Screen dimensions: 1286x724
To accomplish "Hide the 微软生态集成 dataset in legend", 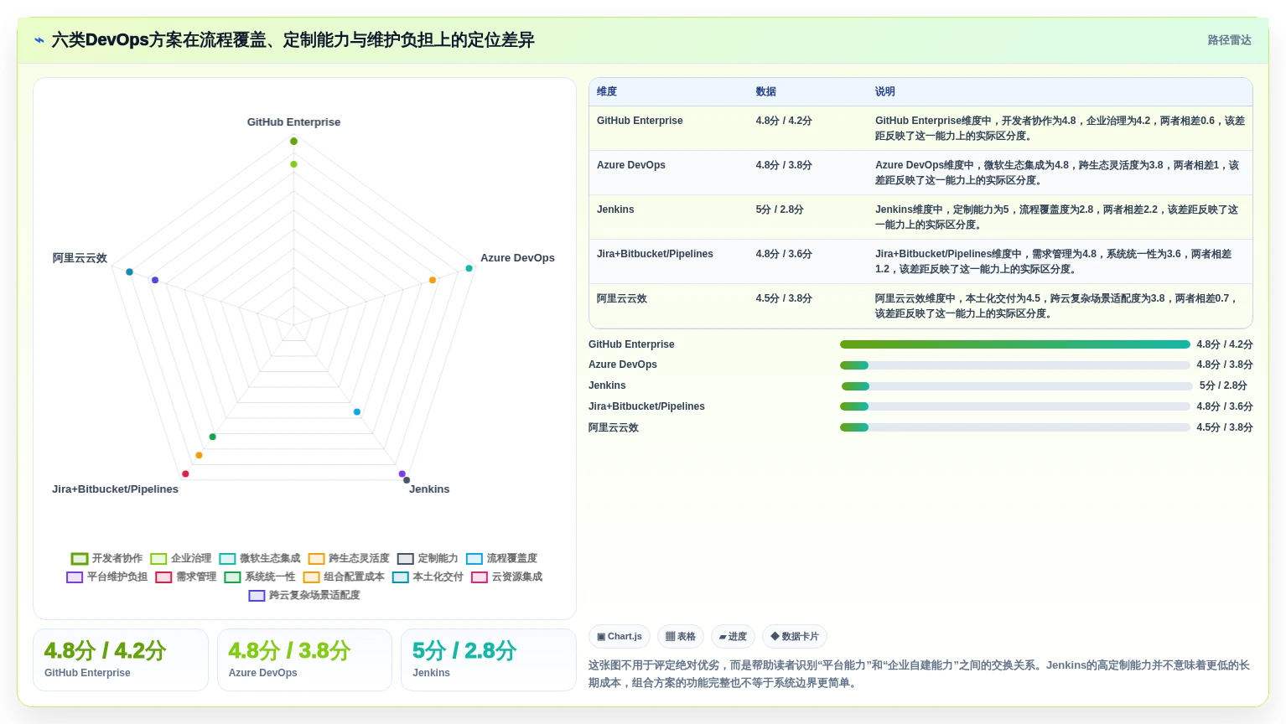I will point(260,558).
